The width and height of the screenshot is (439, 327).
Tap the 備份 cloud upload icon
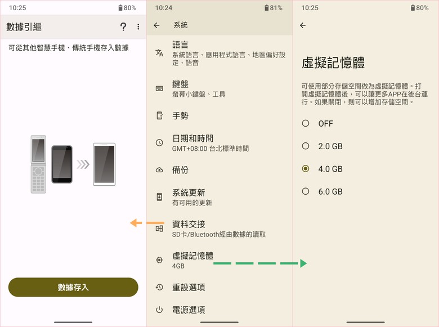(159, 169)
